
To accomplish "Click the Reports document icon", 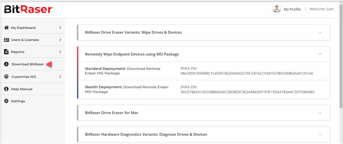I will (x=6, y=52).
